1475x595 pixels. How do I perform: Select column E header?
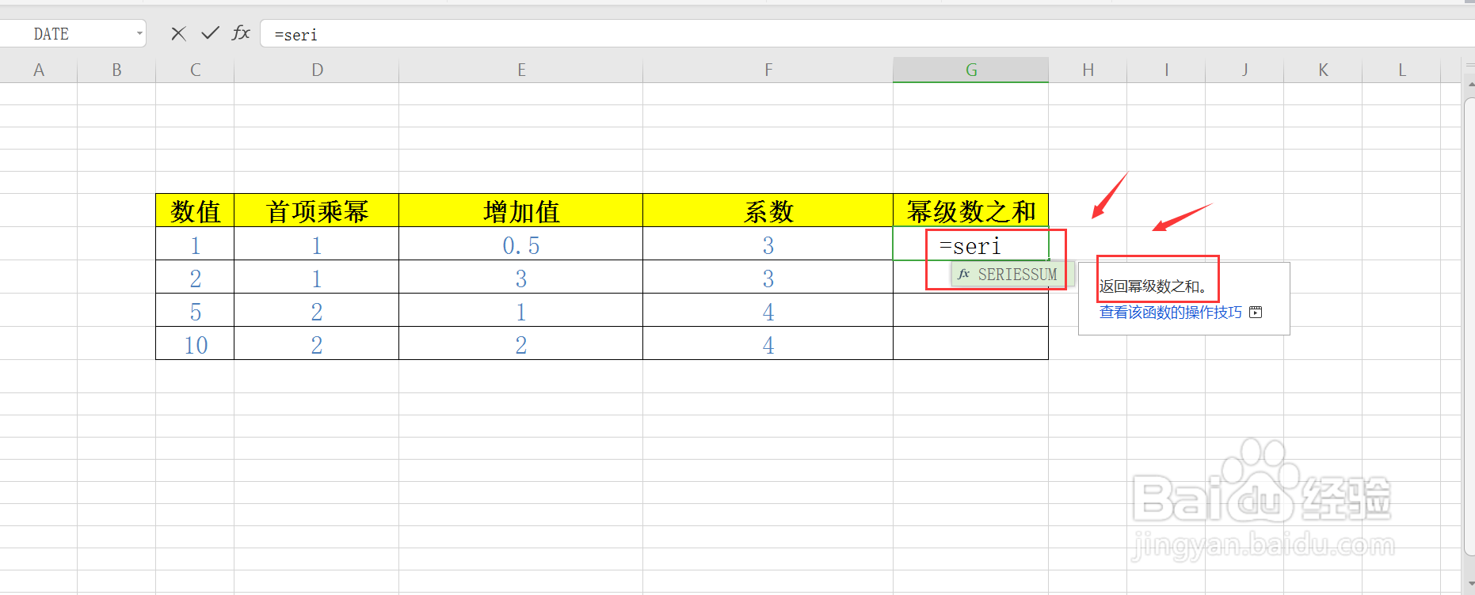point(521,70)
